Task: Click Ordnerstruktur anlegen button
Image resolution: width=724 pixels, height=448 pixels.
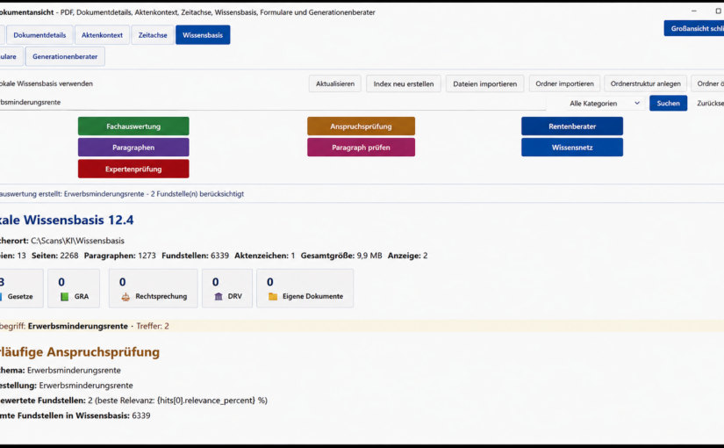Action: (646, 83)
